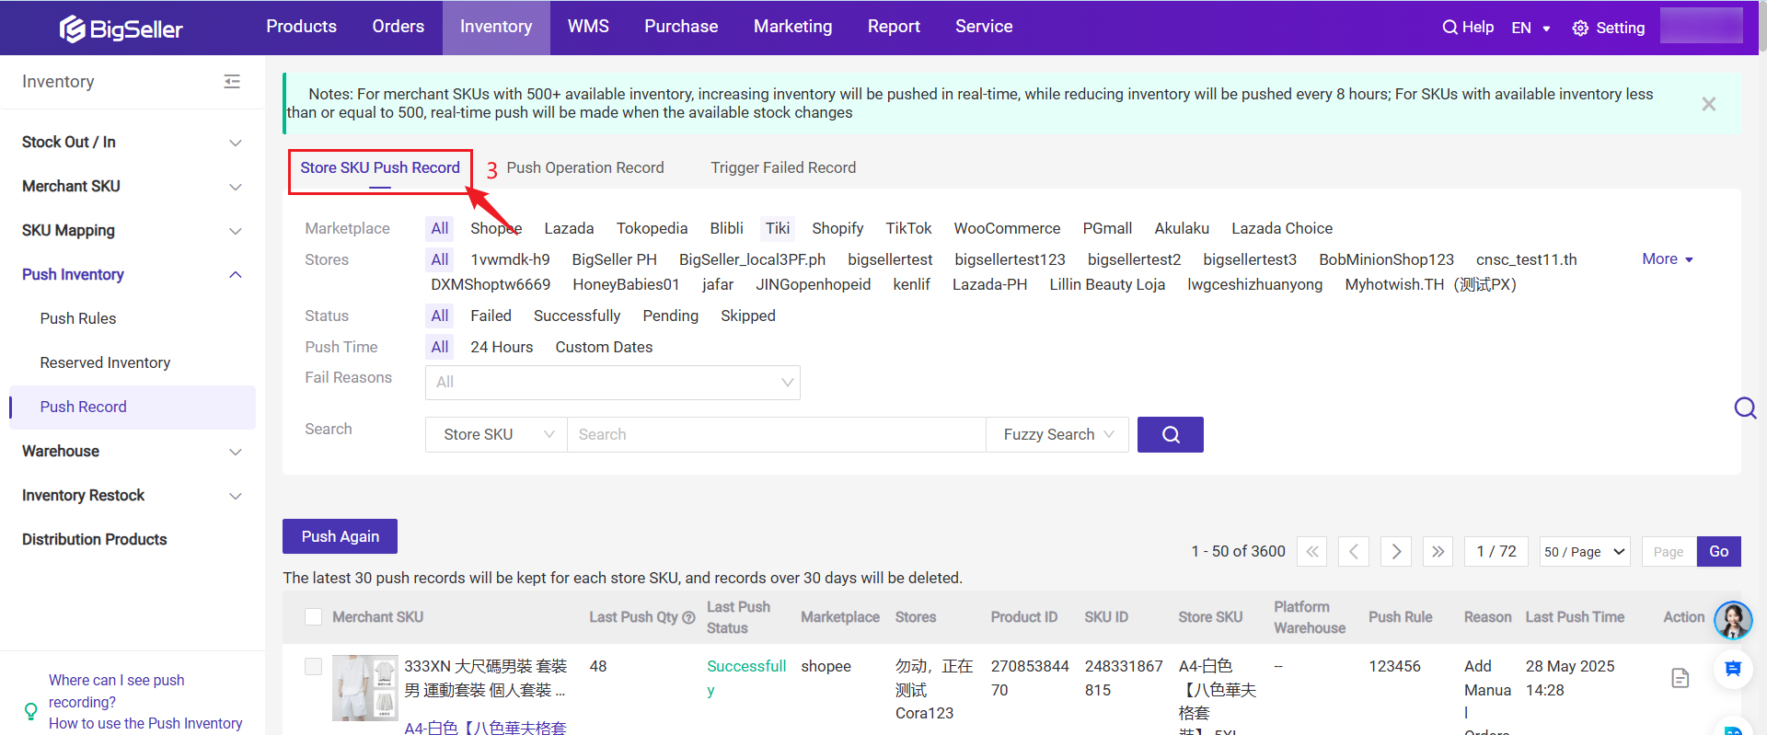Click the floating search icon at right edge
This screenshot has height=735, width=1767.
(1745, 408)
